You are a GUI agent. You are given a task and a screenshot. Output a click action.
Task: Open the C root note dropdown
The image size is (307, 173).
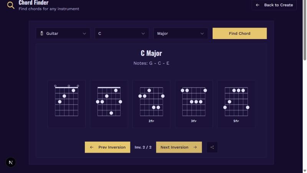pyautogui.click(x=122, y=33)
